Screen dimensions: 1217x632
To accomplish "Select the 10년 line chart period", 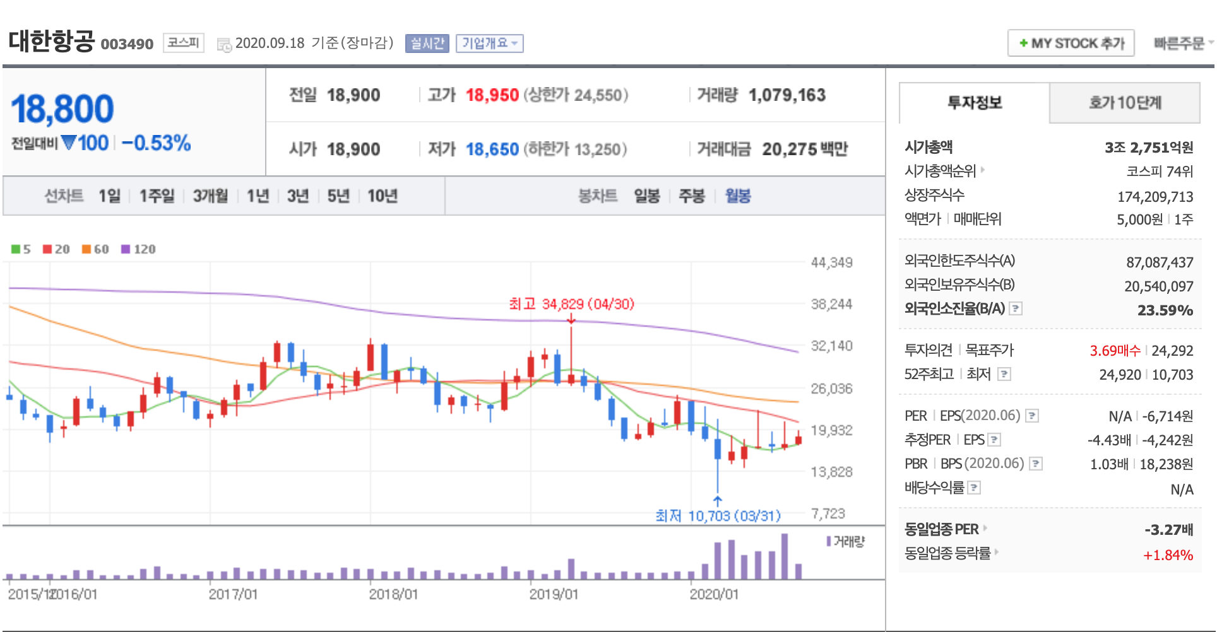I will tap(383, 196).
